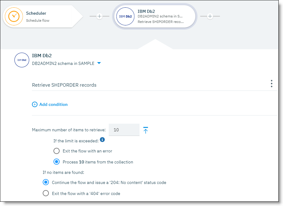Choose 'Continue the flow' 204 status option
This screenshot has height=206, width=283.
(x=46, y=182)
